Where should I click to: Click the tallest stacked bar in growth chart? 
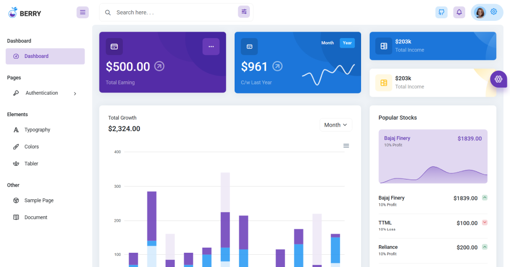click(225, 220)
